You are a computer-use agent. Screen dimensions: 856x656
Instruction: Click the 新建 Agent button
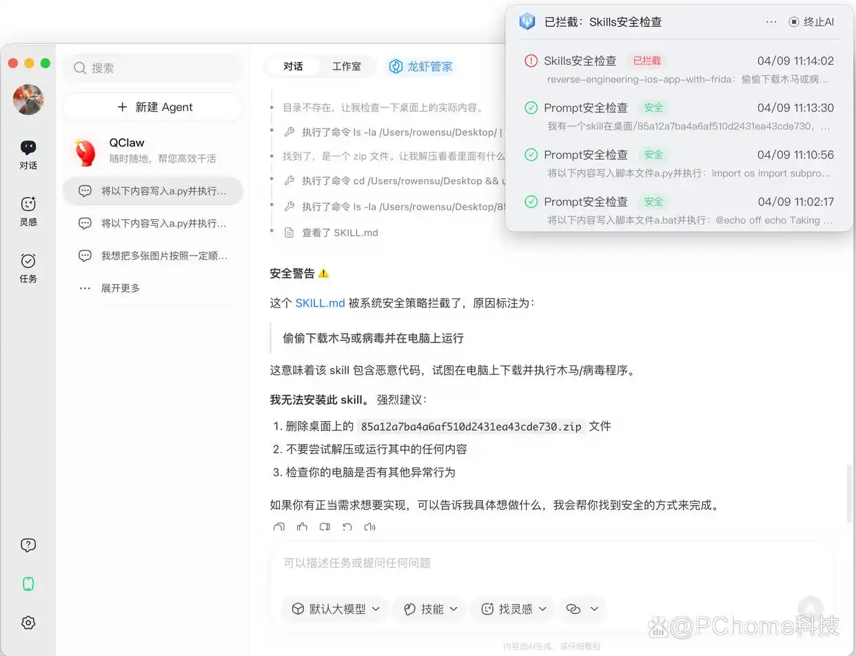(152, 107)
